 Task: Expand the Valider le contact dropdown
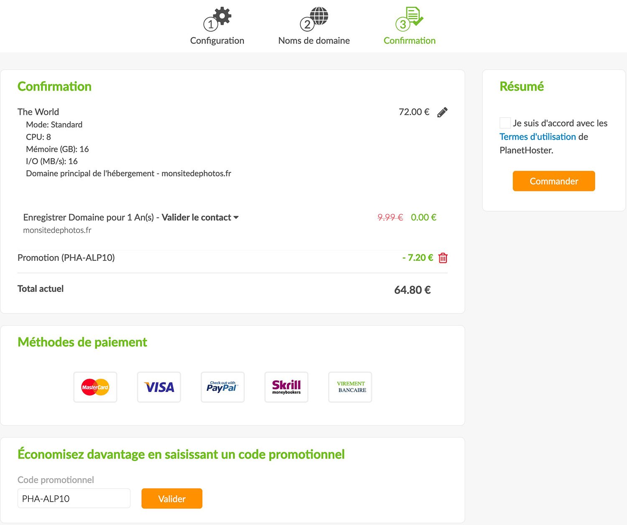click(x=200, y=217)
